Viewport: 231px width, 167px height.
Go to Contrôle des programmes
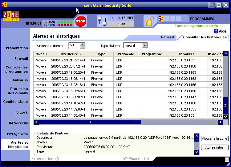[x=17, y=69]
